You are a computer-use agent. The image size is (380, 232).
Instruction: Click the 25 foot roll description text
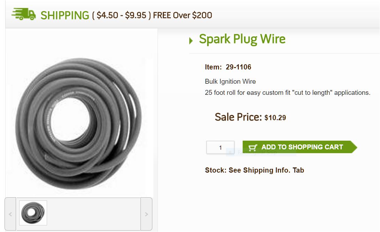(288, 93)
